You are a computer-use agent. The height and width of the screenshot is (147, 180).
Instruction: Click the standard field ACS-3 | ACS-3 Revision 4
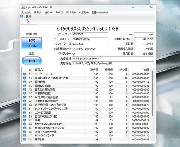113,59
